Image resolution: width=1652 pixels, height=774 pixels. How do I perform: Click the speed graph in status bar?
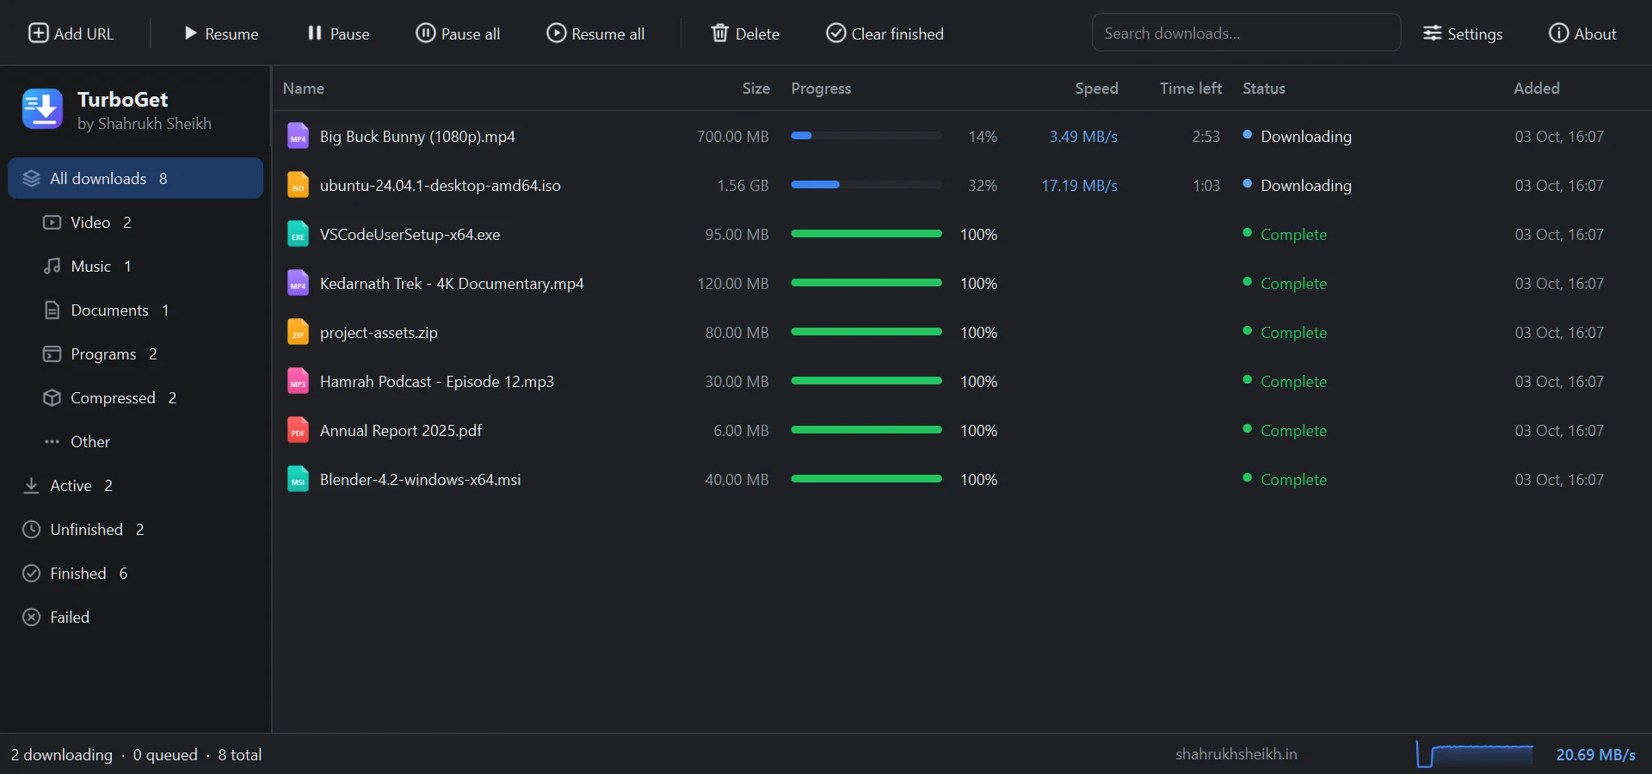coord(1475,754)
